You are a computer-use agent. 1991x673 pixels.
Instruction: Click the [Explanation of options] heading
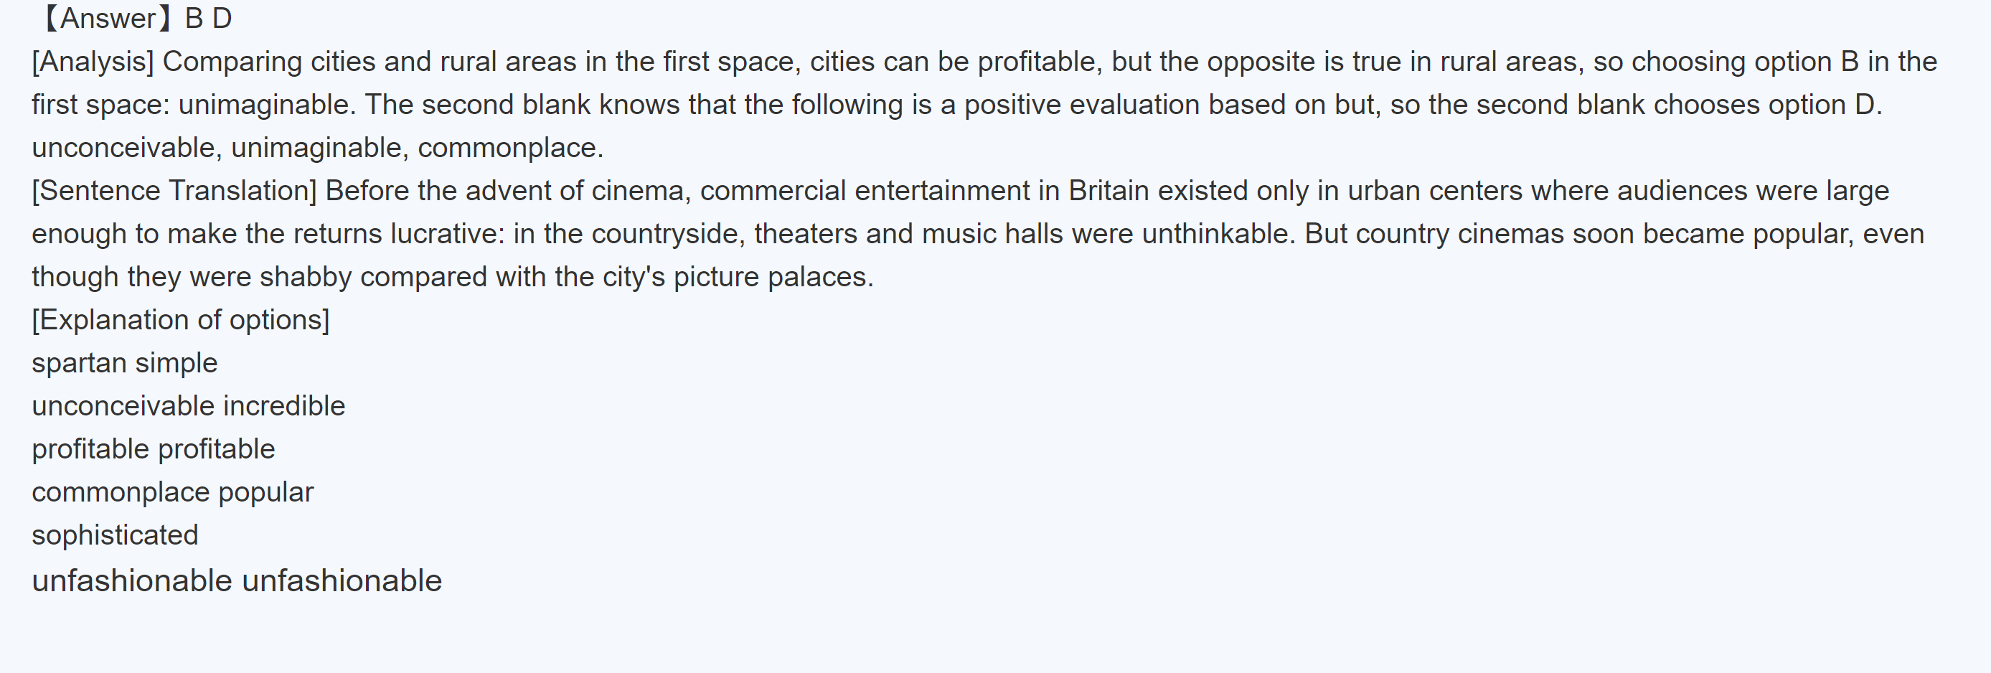point(180,320)
